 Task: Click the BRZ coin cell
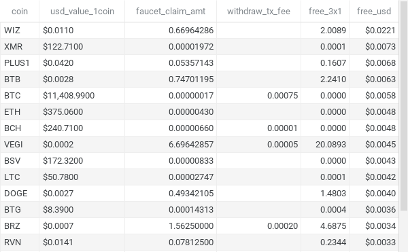click(x=20, y=226)
